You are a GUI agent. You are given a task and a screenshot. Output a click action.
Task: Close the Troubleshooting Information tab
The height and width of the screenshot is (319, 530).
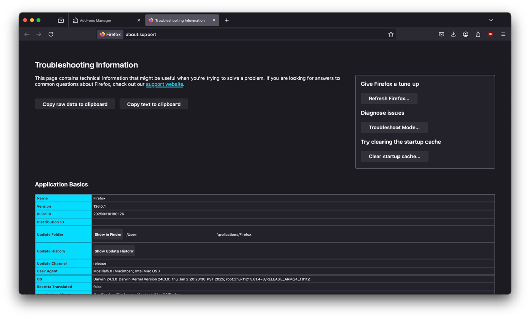click(x=214, y=20)
